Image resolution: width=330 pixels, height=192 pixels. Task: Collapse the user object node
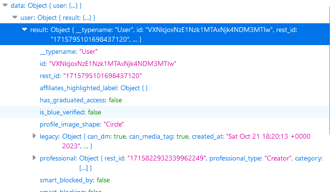pos(15,17)
